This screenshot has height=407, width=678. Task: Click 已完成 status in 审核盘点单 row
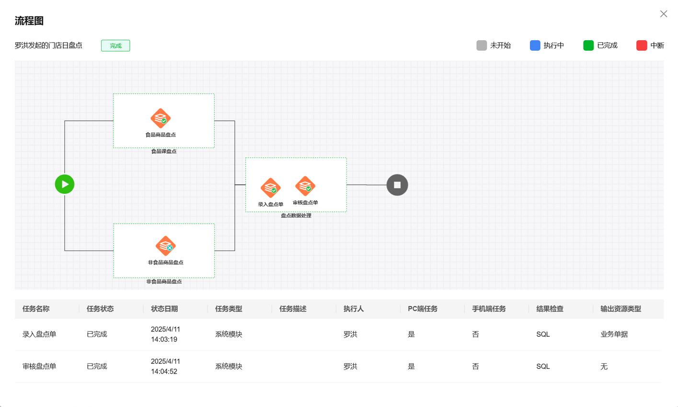pyautogui.click(x=97, y=366)
